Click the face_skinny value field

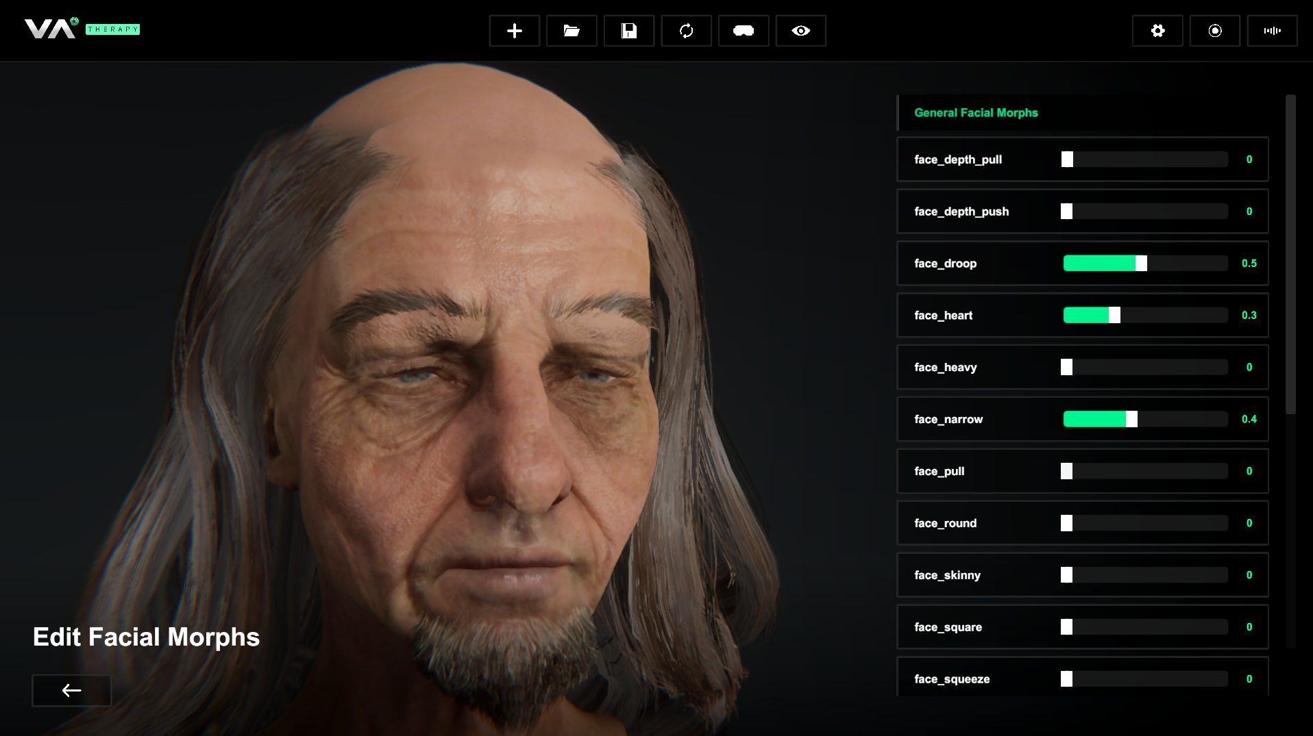[1249, 576]
